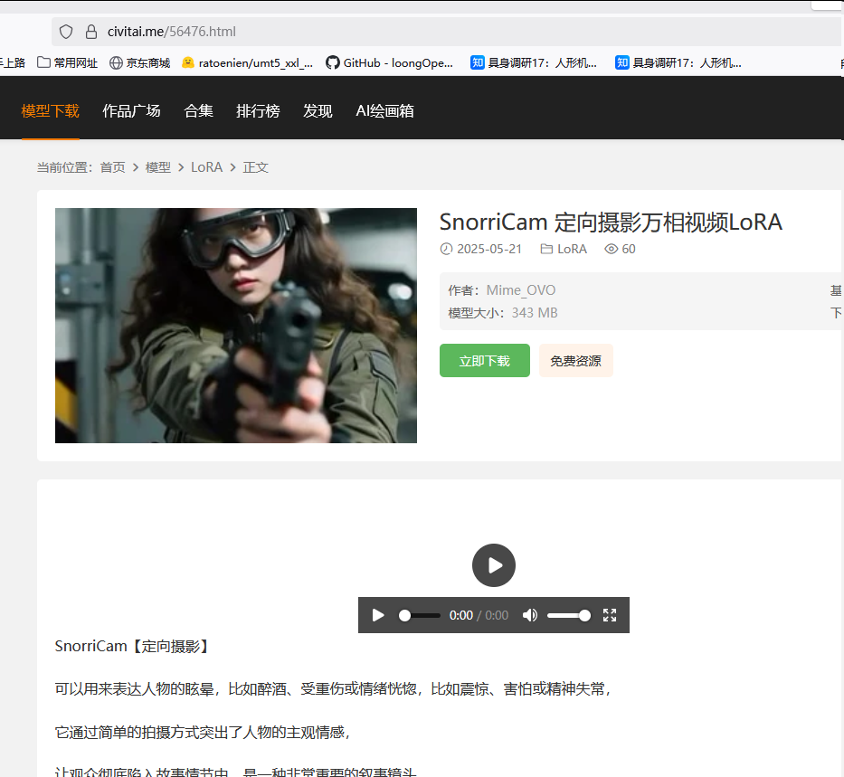Click the model preview image of woman
Viewport: 844px width, 777px height.
pyautogui.click(x=236, y=326)
